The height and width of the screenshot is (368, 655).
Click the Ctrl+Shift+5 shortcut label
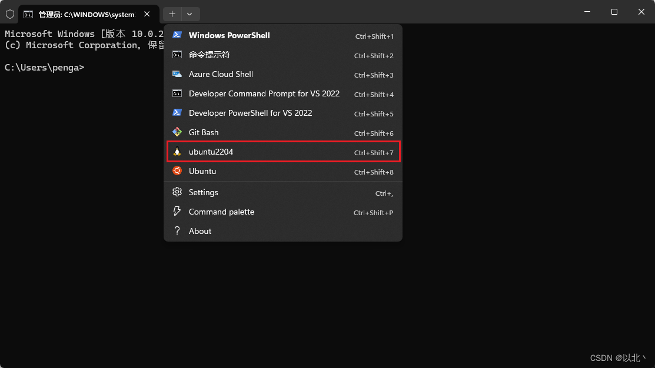tap(374, 114)
